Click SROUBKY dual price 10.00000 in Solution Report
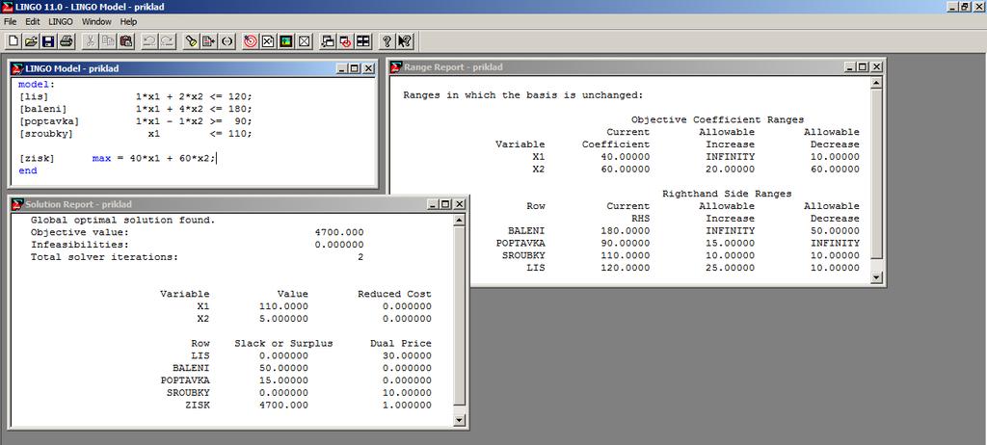987x445 pixels. (x=407, y=393)
